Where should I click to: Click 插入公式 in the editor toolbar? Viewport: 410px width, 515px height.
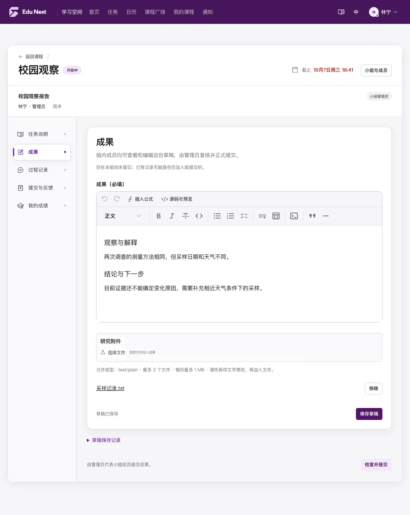coord(140,199)
